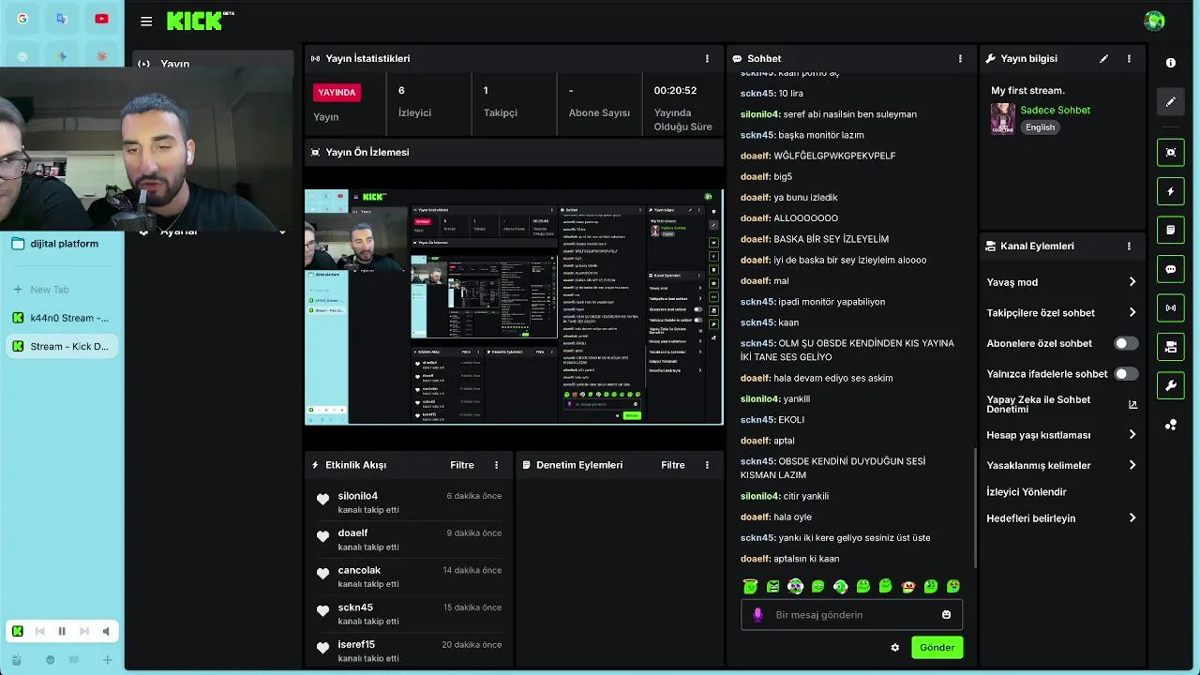Click silonilo4 follow event entry
Screen dimensions: 1200x675
[x=409, y=502]
